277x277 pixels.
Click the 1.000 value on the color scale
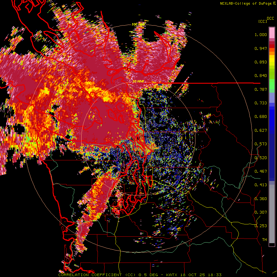(261, 34)
